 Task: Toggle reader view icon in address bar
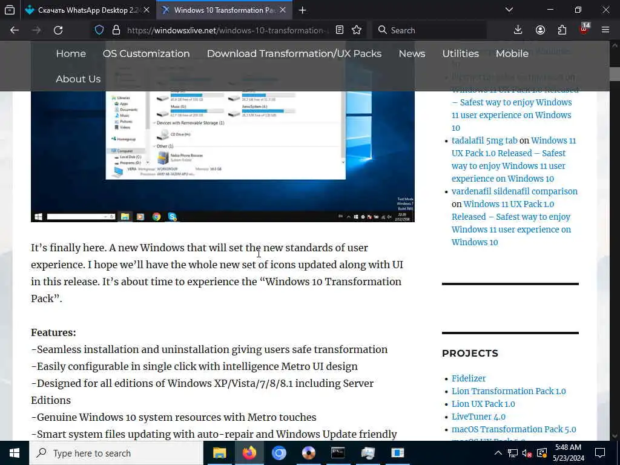[340, 30]
